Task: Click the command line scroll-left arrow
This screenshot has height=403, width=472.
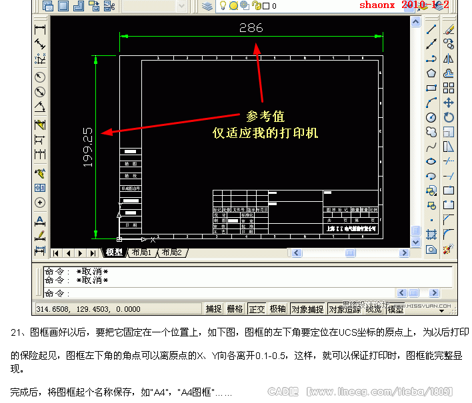Action: (x=402, y=292)
